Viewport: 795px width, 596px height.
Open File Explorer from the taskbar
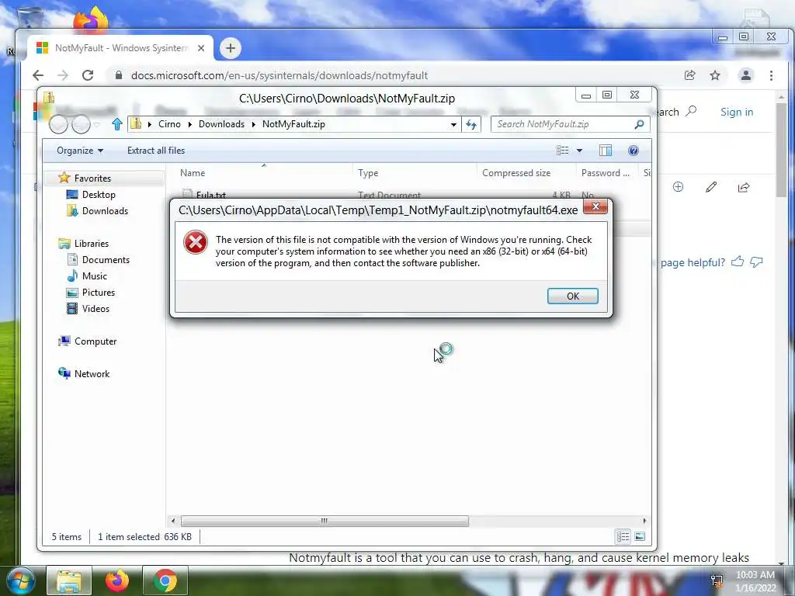69,580
